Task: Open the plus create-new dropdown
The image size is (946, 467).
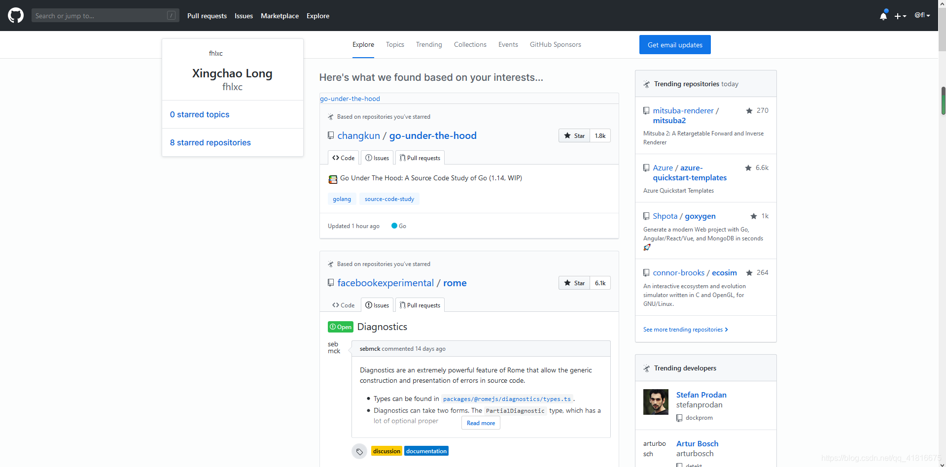Action: (900, 16)
